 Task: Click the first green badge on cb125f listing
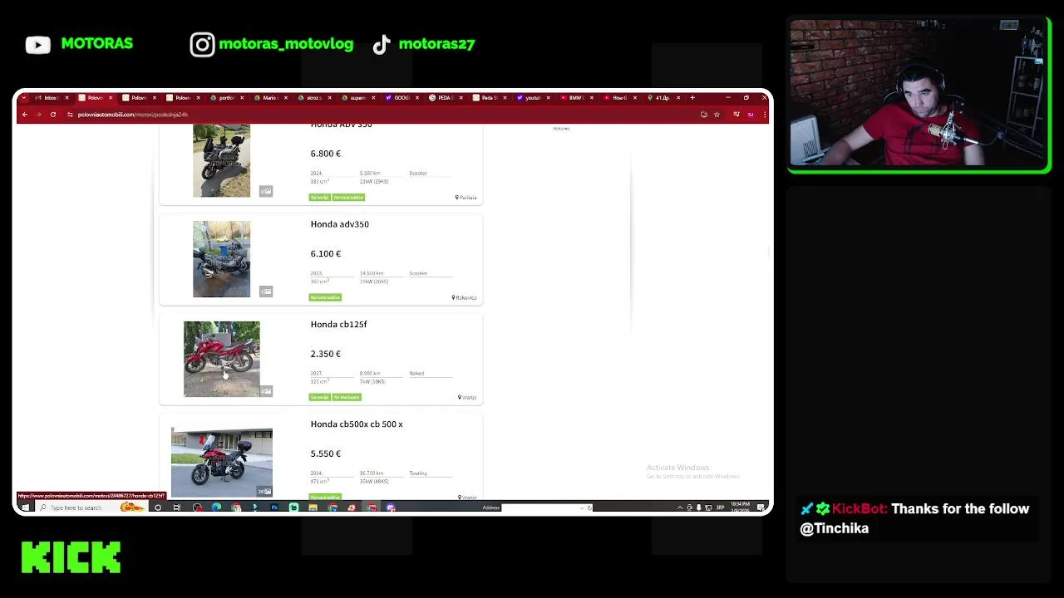coord(320,397)
